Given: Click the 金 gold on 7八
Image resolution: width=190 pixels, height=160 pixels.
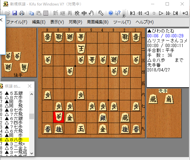Looking at the screenshot, I should [70, 117].
